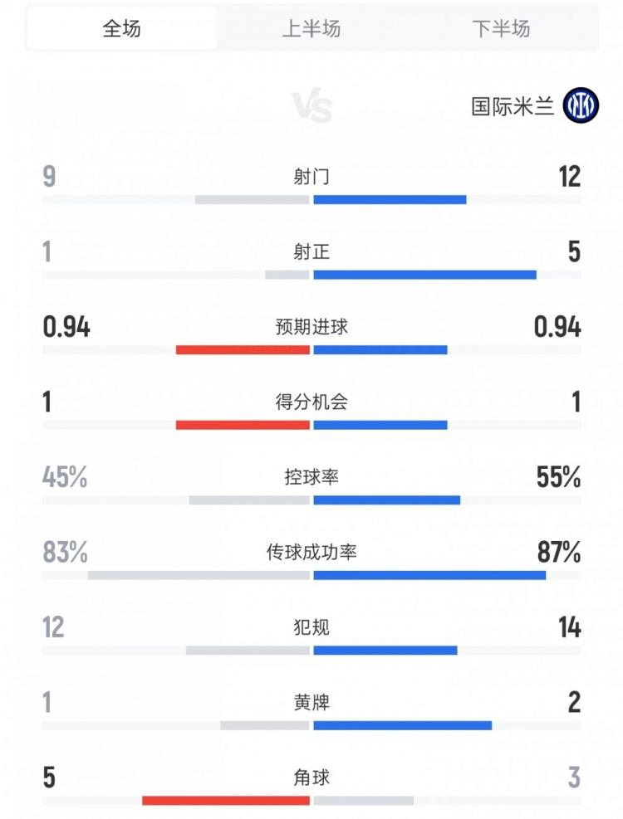Click the 黄牌 yellow cards label
Screen dimensions: 623x819
311,703
